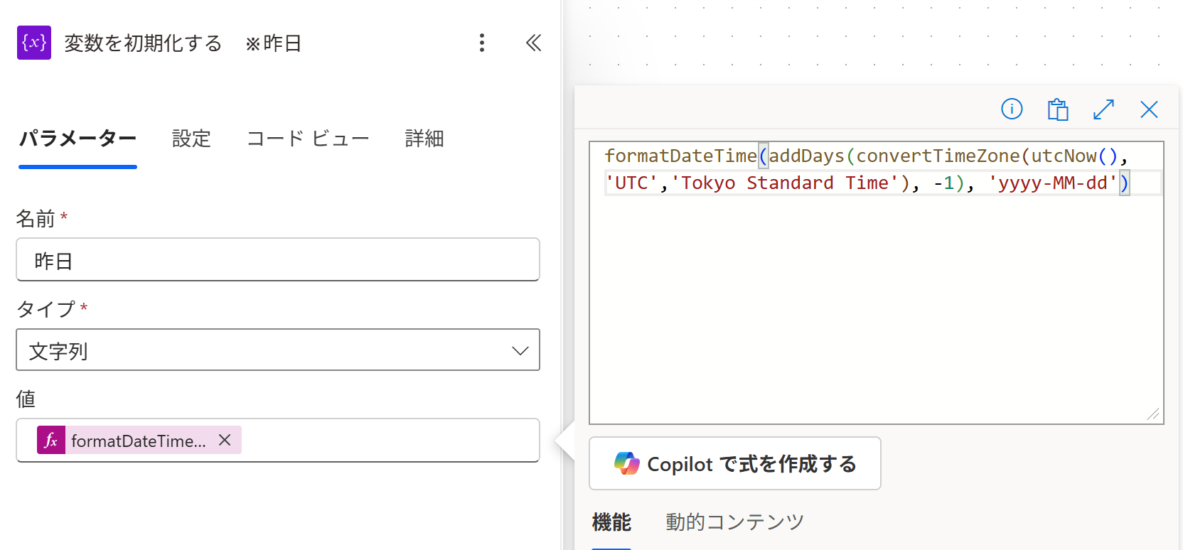Close the expression editor popup

point(1149,109)
